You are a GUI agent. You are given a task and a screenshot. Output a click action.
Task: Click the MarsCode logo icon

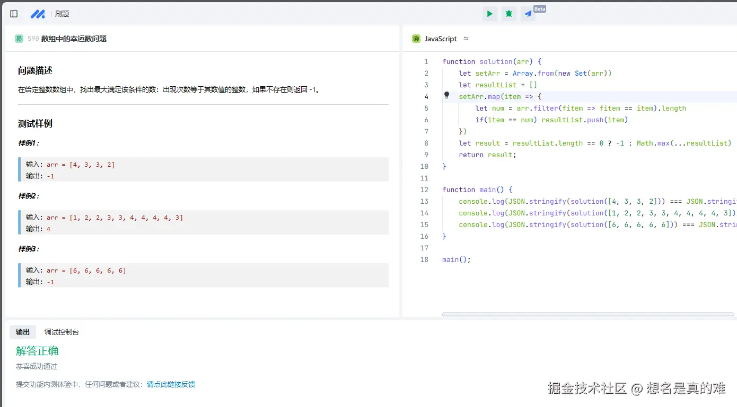coord(38,14)
